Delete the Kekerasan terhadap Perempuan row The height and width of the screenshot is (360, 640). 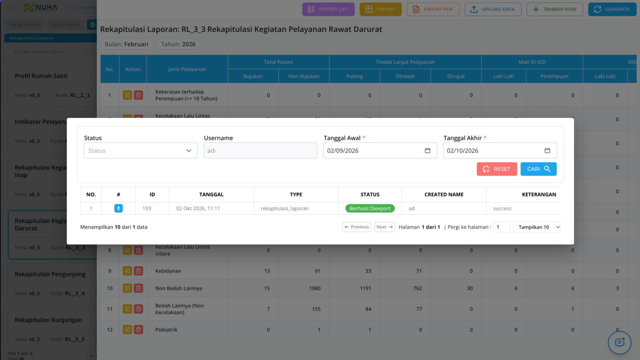tap(138, 95)
